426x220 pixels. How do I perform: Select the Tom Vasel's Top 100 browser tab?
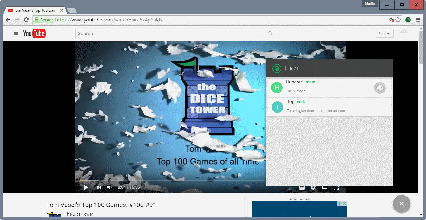pyautogui.click(x=35, y=10)
